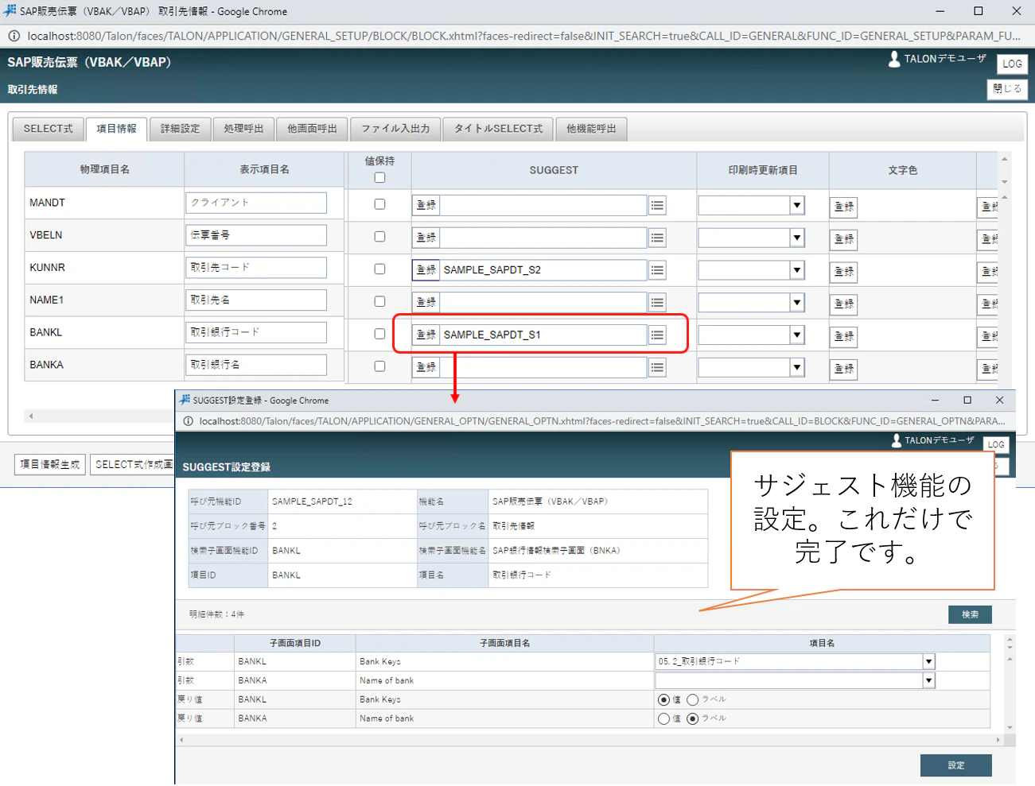Click the user icon in SUGGEST設定登録 window header

[x=897, y=440]
